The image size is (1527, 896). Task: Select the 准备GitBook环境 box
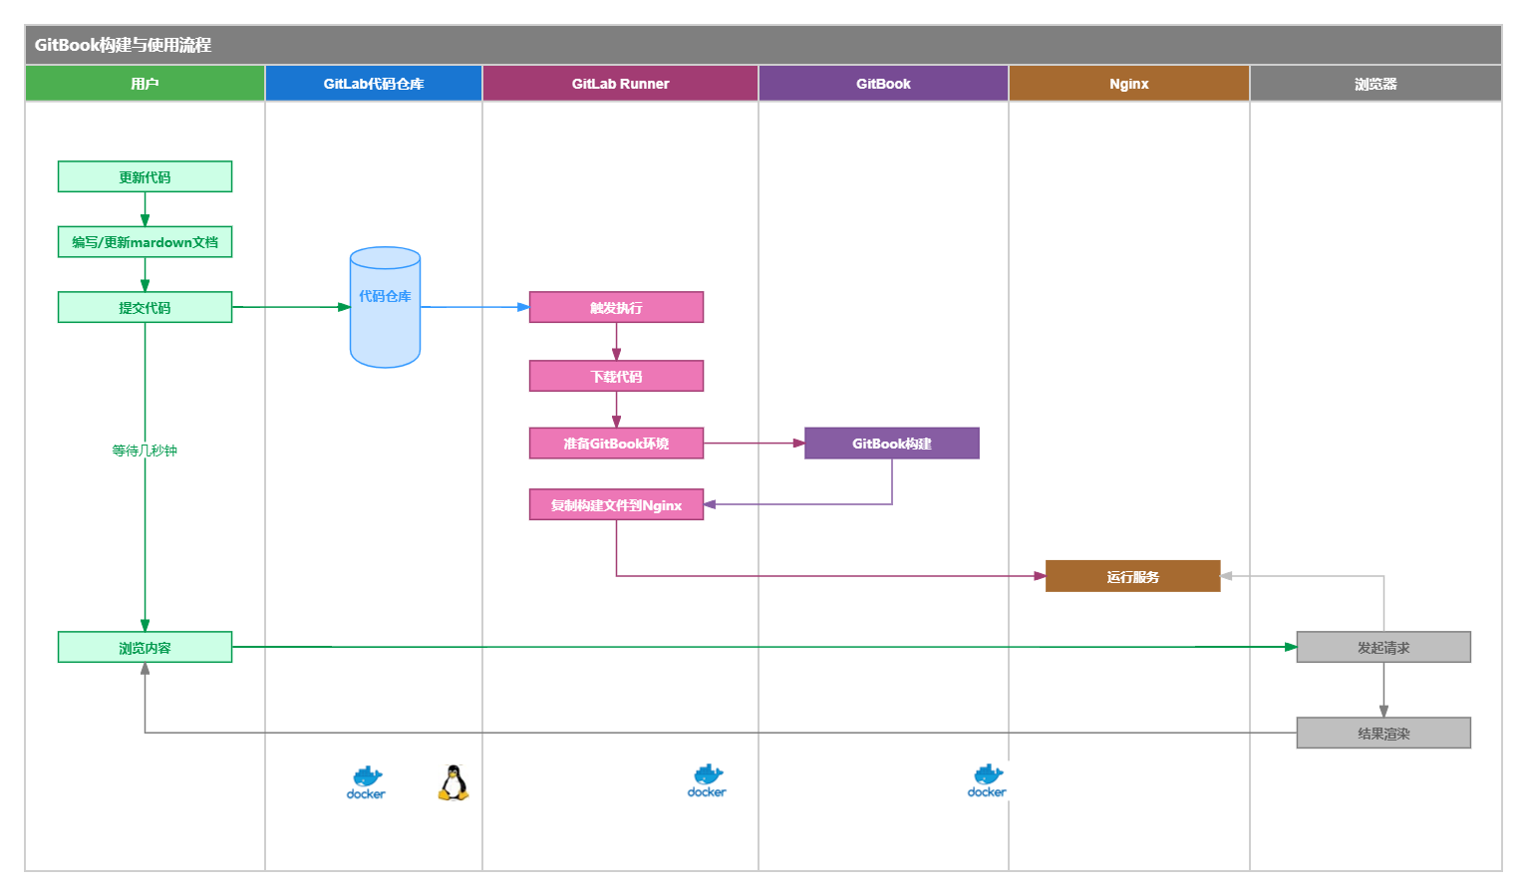pos(616,444)
